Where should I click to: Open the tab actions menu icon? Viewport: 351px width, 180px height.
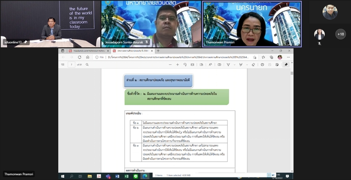tap(62, 51)
